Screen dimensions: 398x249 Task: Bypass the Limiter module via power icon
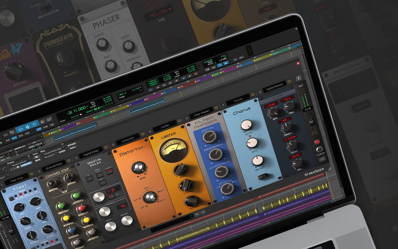tap(180, 120)
